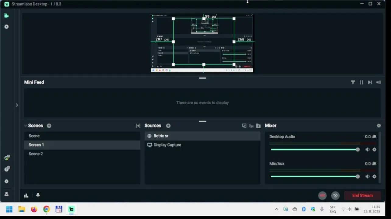
Task: Show performance stats bar chart icon
Action: click(26, 196)
